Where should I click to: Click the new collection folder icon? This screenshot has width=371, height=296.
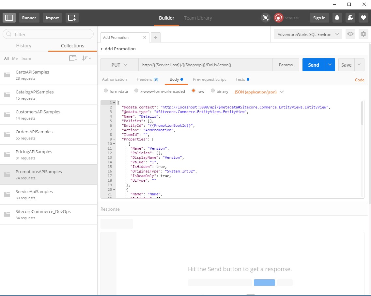pos(73,58)
